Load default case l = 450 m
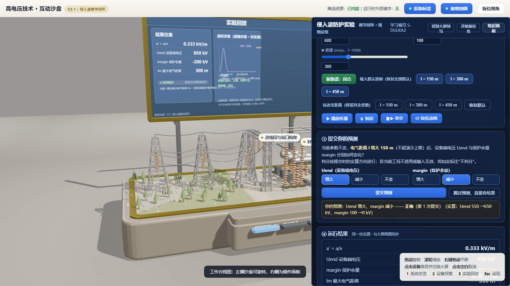This screenshot has height=286, width=510. click(x=335, y=92)
